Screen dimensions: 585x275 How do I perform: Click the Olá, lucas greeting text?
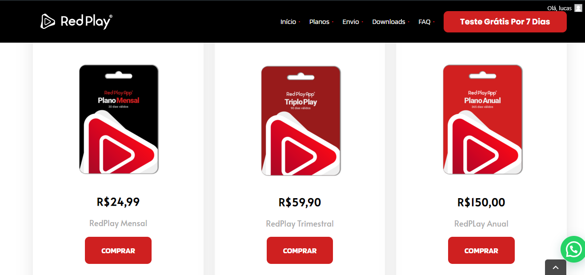[559, 8]
